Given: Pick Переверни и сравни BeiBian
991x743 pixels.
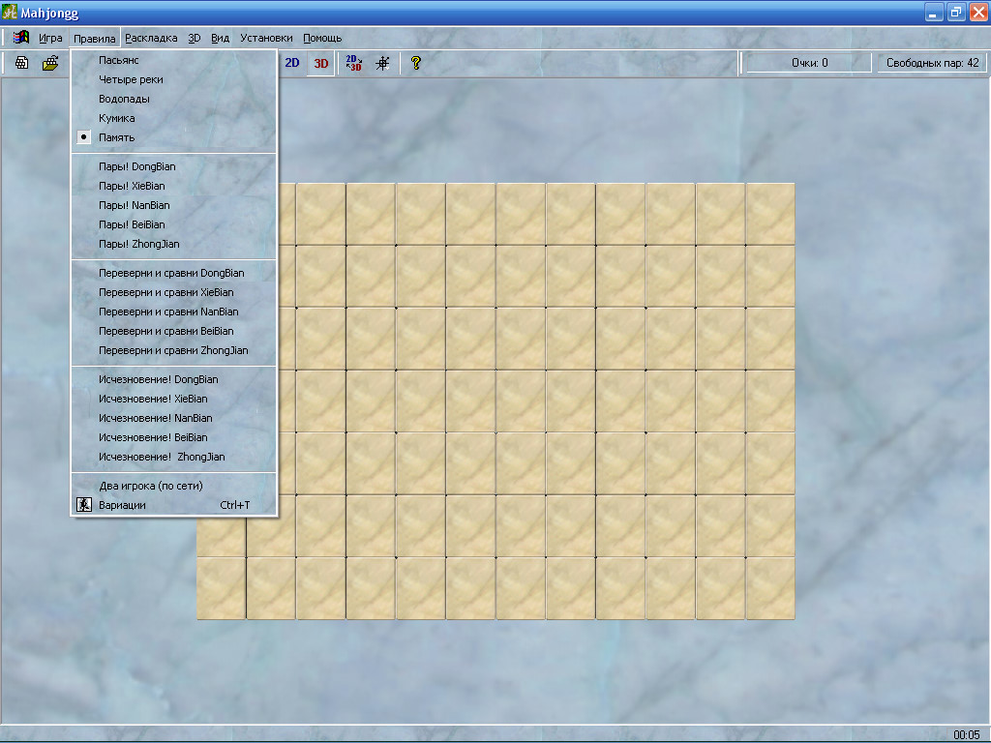Looking at the screenshot, I should tap(174, 331).
